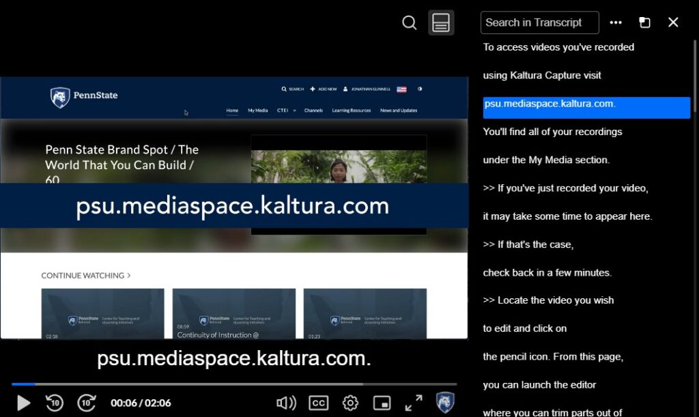Viewport: 699px width, 417px height.
Task: Open My Media tab in video frame
Action: 257,111
